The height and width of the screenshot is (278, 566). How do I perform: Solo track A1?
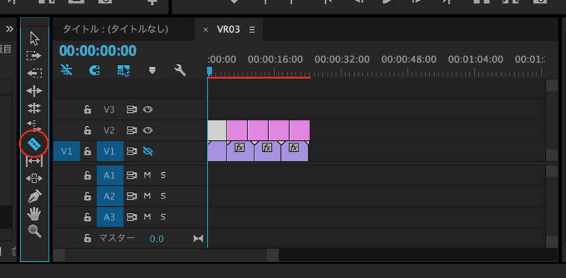(163, 176)
